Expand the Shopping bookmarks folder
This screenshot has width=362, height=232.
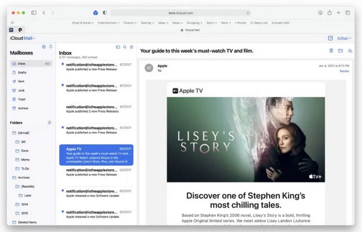coord(195,23)
